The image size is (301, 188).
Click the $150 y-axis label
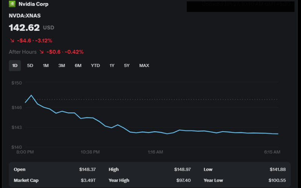[17, 83]
